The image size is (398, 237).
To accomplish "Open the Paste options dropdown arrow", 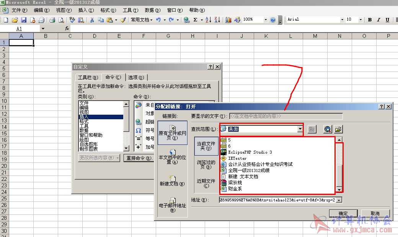I will [116, 20].
